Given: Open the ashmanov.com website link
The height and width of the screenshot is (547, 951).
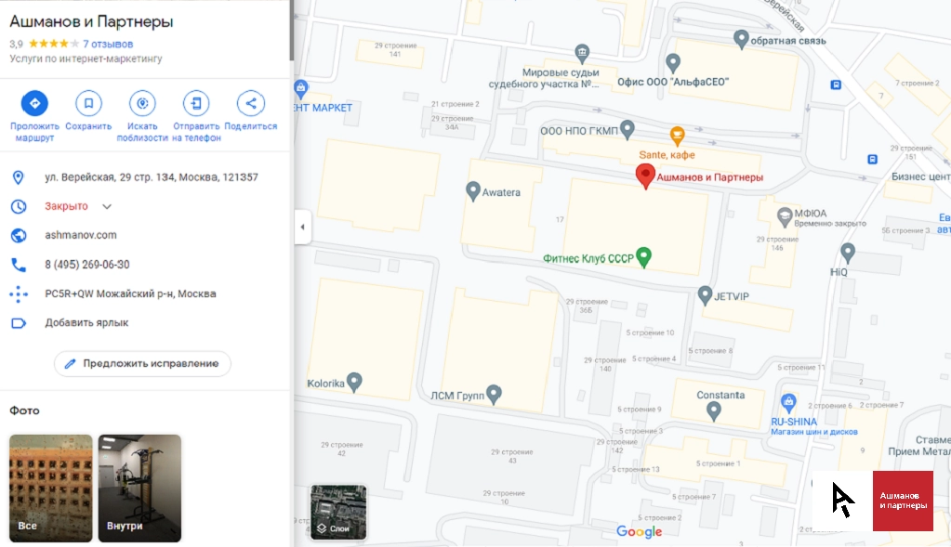Looking at the screenshot, I should pyautogui.click(x=81, y=235).
